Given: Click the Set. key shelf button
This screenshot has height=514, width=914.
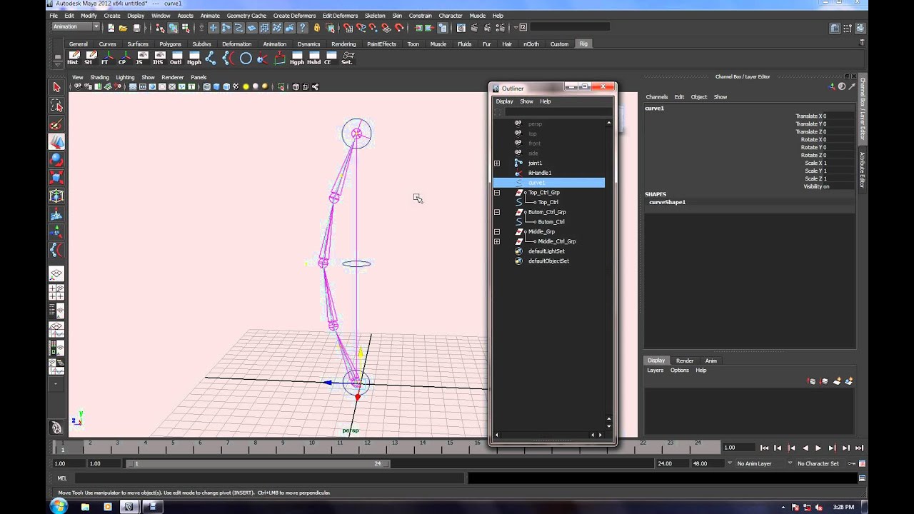Looking at the screenshot, I should (347, 58).
